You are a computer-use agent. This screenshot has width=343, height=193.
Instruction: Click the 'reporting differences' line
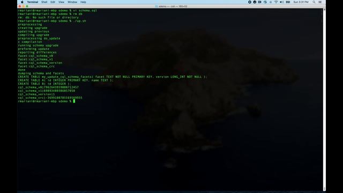point(37,53)
